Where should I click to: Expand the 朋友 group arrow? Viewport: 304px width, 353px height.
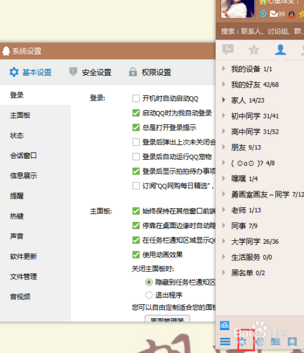[224, 147]
